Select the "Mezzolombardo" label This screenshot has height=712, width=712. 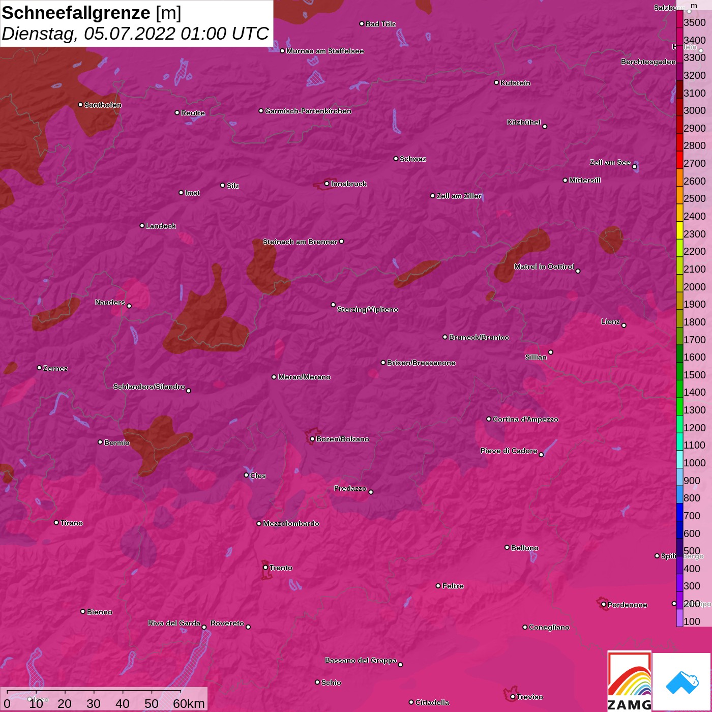[291, 523]
